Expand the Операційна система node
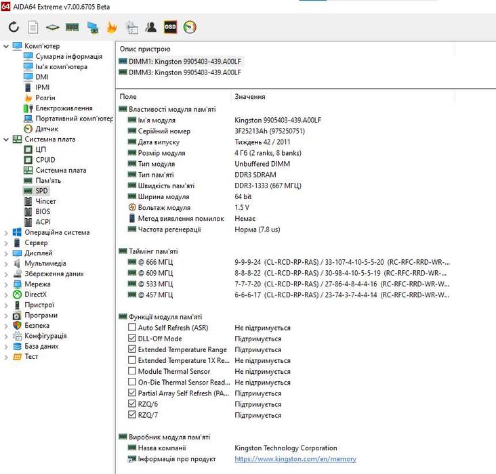The height and width of the screenshot is (474, 496). (6, 233)
